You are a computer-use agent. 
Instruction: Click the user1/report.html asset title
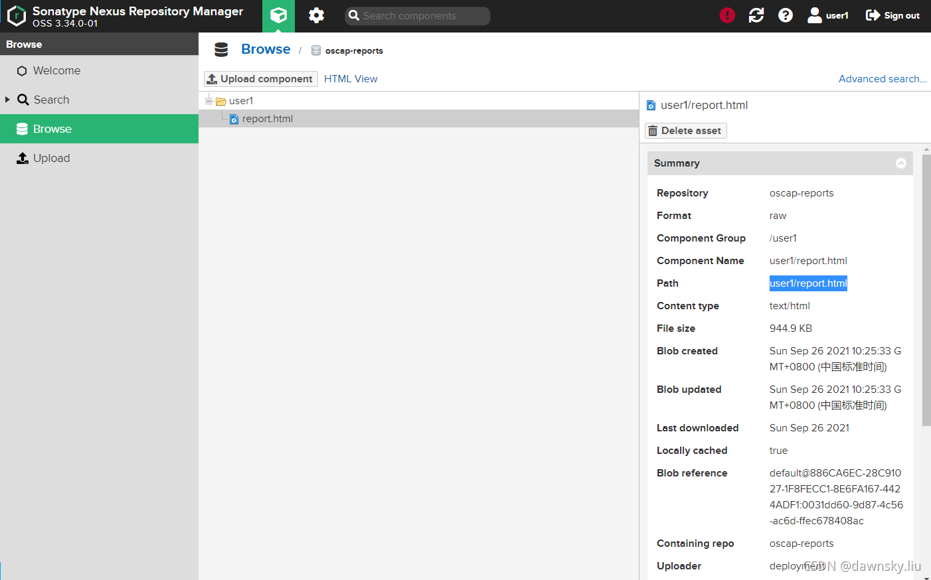[x=704, y=105]
